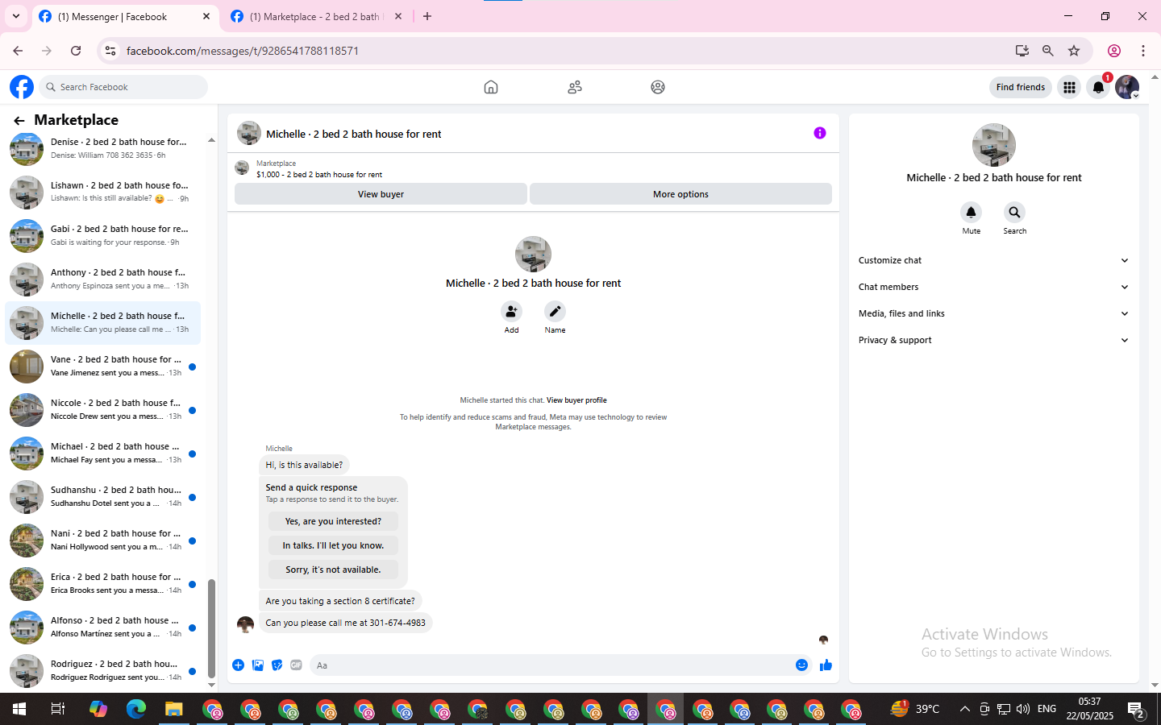
Task: Expand the Privacy & support section
Action: tap(994, 340)
